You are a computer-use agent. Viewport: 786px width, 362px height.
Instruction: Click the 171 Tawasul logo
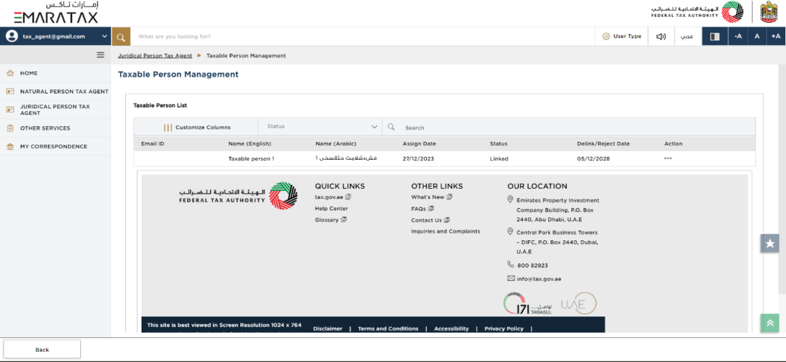coord(528,303)
